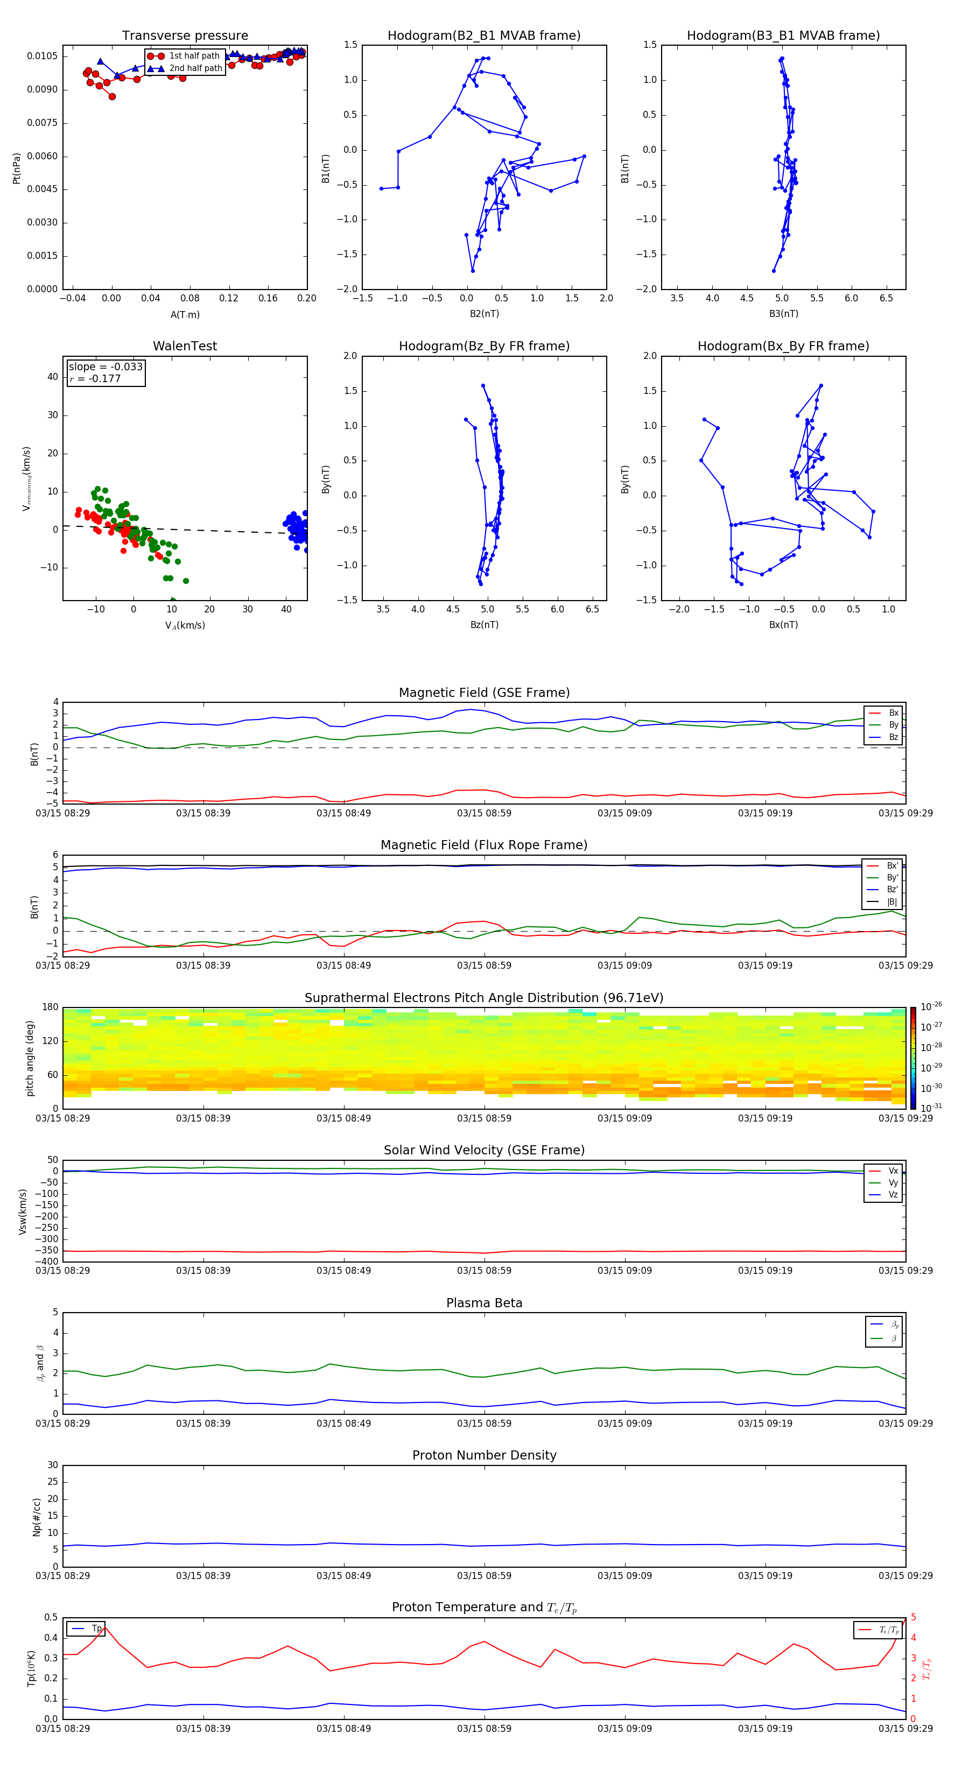
Task: Click the "Magnetic Field (Flux Rope Frame)" title
Action: click(x=484, y=845)
